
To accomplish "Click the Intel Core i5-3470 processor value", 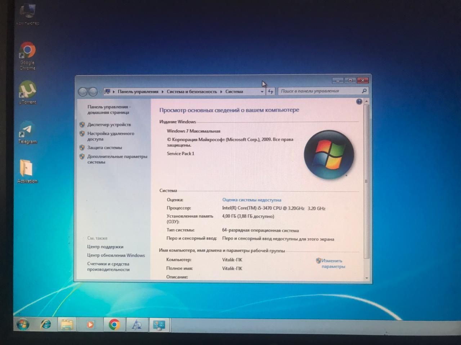I will point(274,208).
